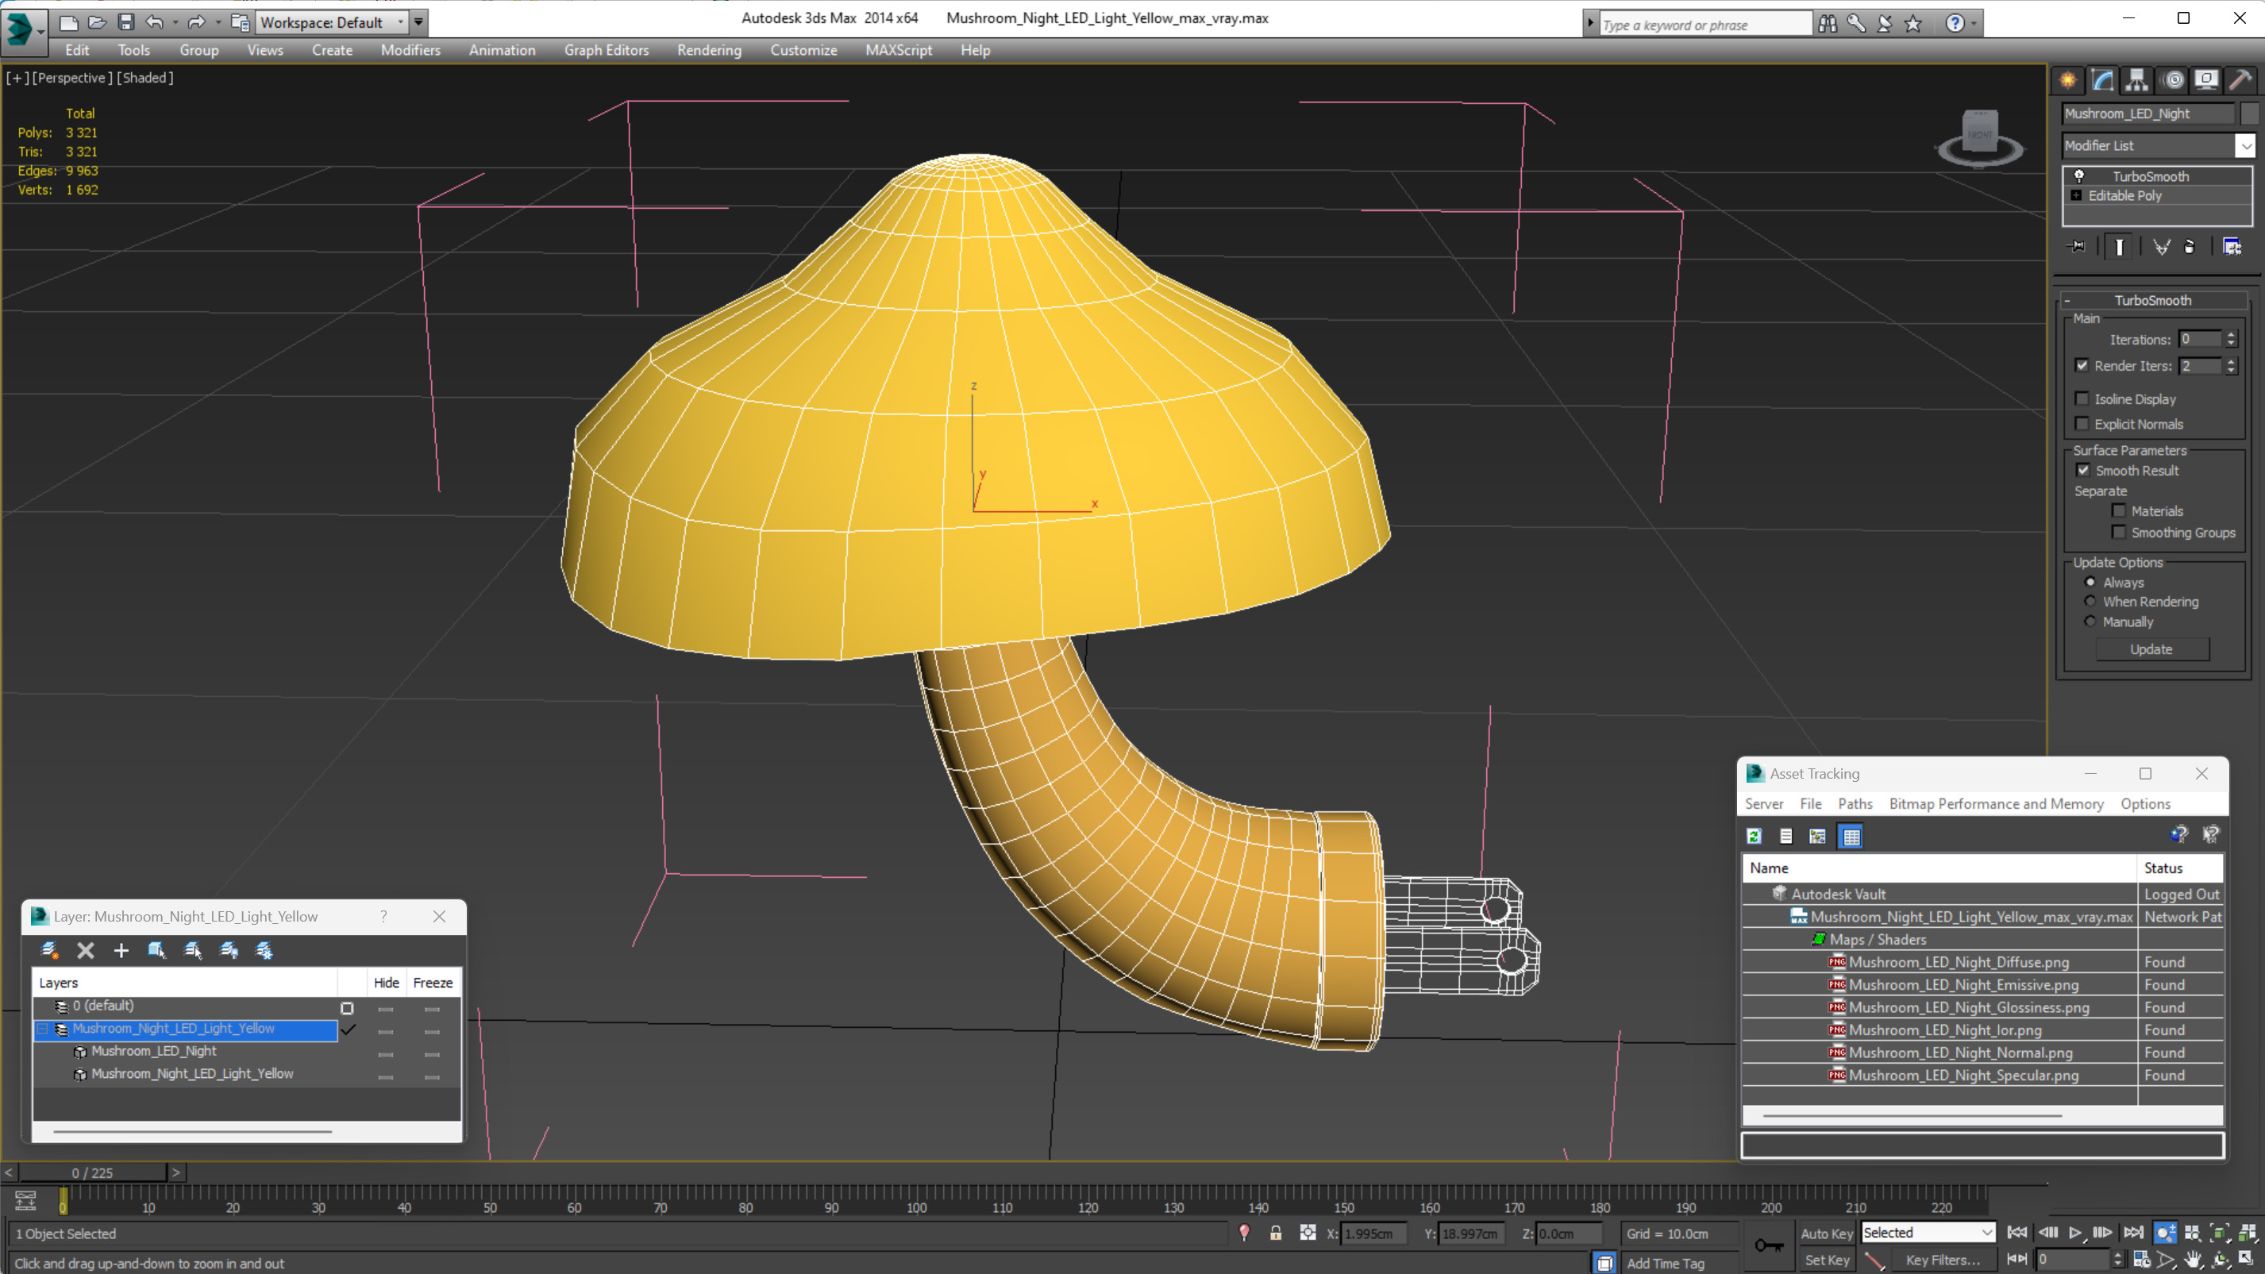Open the Rendering menu
Image resolution: width=2265 pixels, height=1274 pixels.
tap(709, 50)
